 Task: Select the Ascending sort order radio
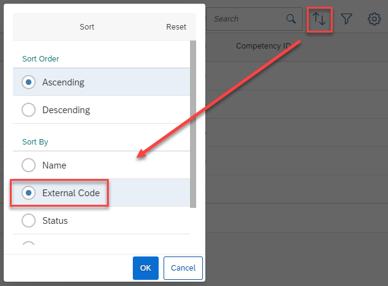(x=29, y=82)
